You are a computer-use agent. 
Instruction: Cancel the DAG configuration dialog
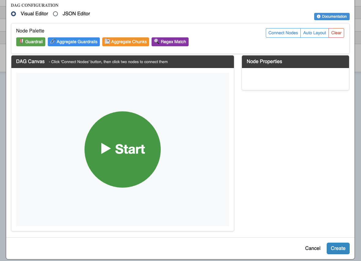tap(313, 248)
